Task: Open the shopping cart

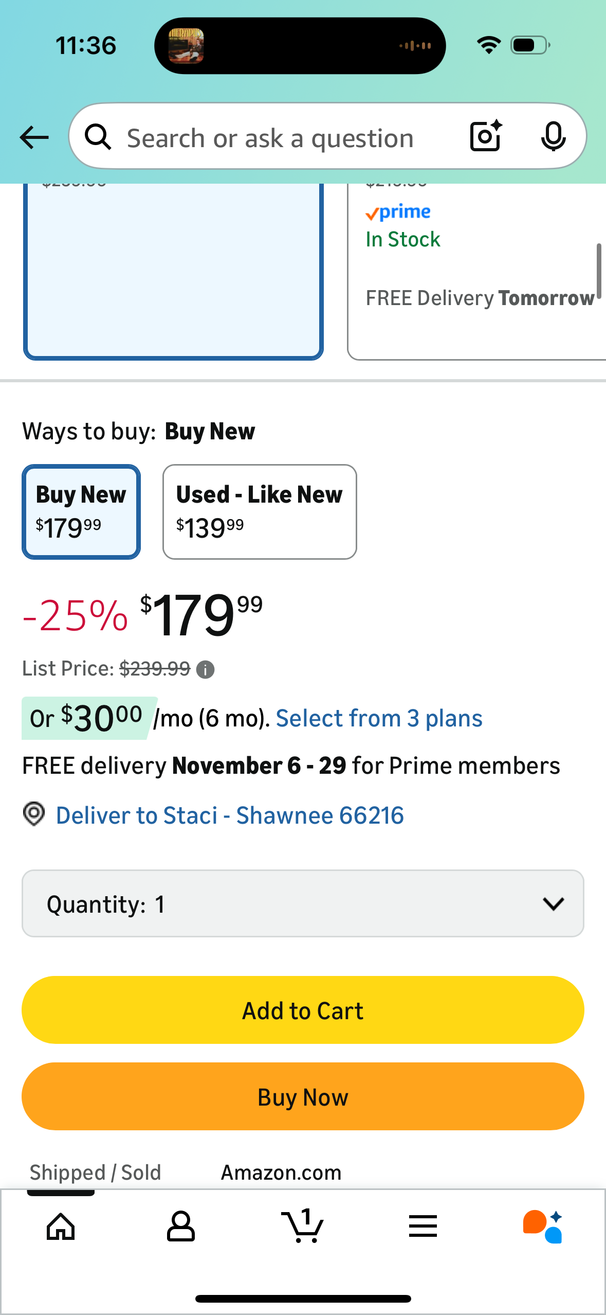Action: click(x=303, y=1227)
